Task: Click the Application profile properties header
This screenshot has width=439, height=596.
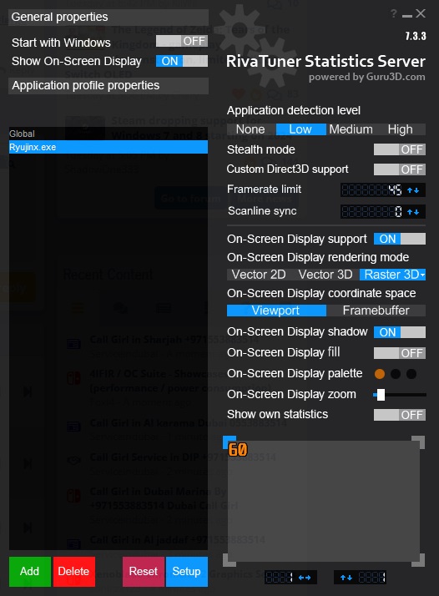Action: [108, 85]
